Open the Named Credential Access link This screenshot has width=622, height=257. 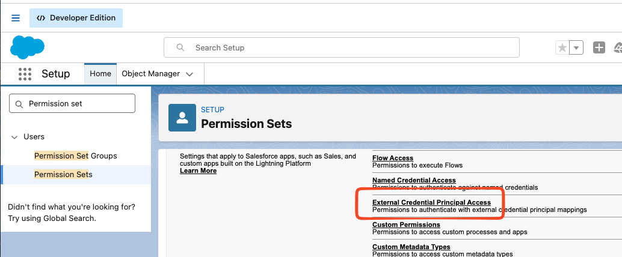414,180
